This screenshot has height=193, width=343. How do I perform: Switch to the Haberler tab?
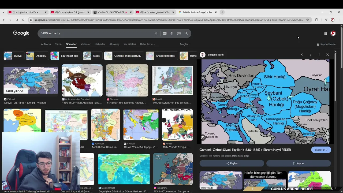tap(100, 44)
